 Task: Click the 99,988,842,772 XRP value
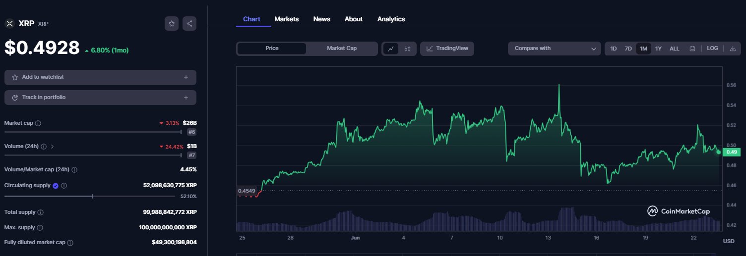(x=170, y=212)
